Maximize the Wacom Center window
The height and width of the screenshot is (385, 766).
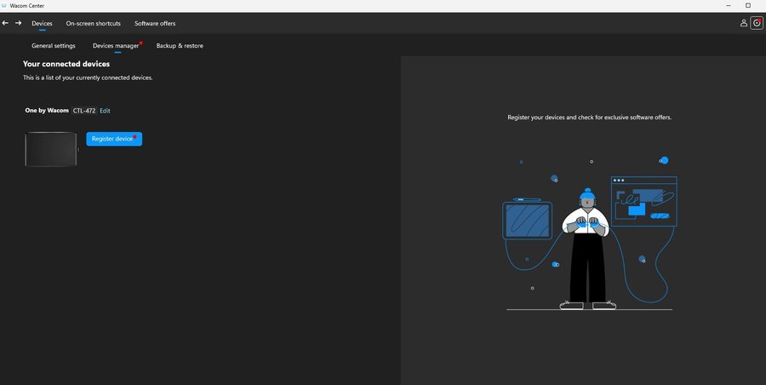[x=747, y=5]
